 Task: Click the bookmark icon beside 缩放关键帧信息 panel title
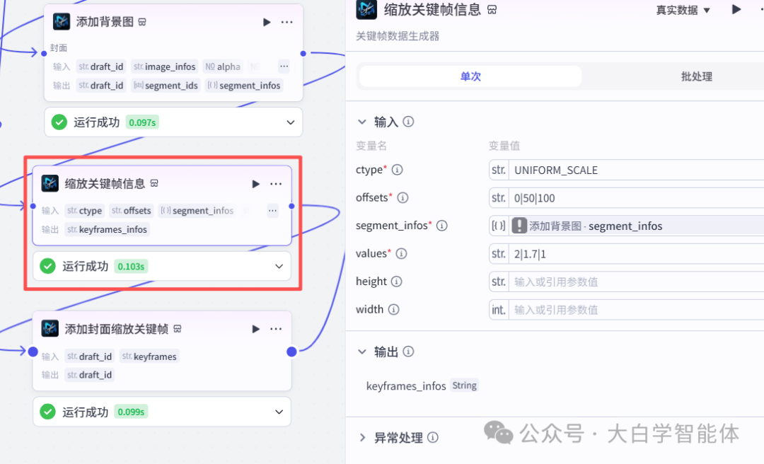[492, 10]
